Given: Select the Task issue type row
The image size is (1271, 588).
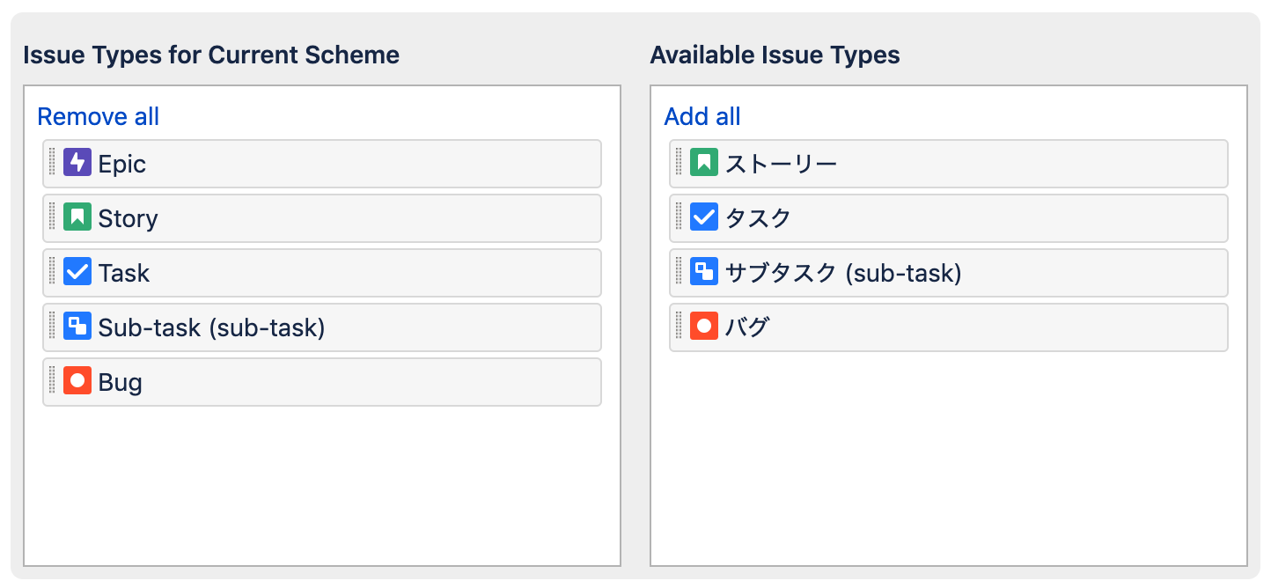Looking at the screenshot, I should (124, 273).
